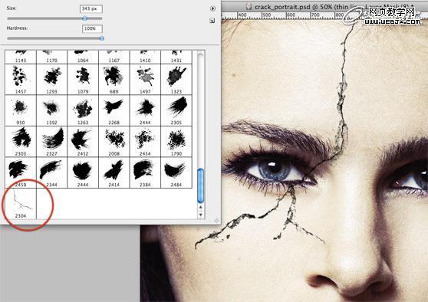Select brush preset 2484

click(x=176, y=172)
